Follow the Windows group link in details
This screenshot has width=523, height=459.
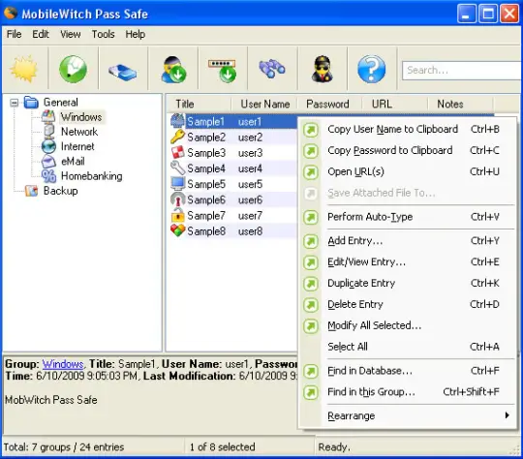coord(63,363)
